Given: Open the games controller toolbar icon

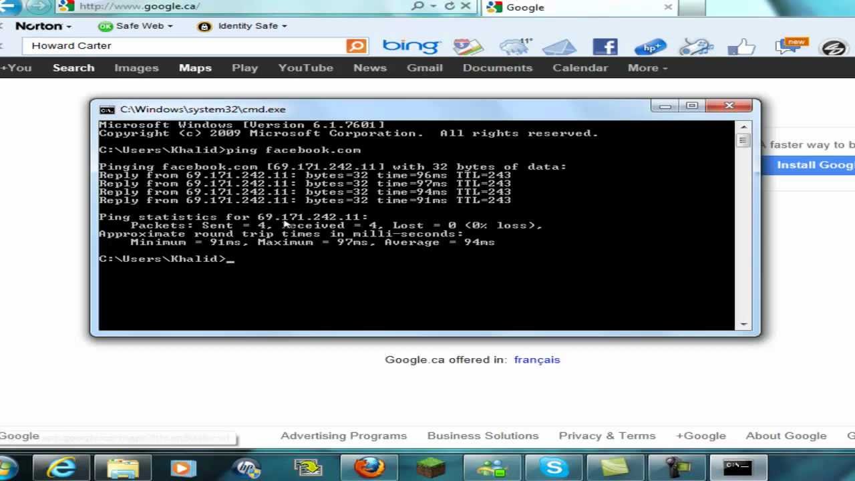Looking at the screenshot, I should 696,47.
